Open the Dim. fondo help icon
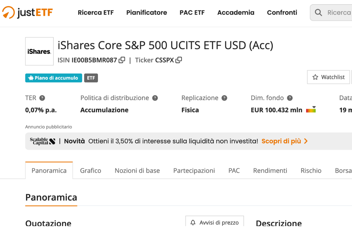 coord(290,98)
